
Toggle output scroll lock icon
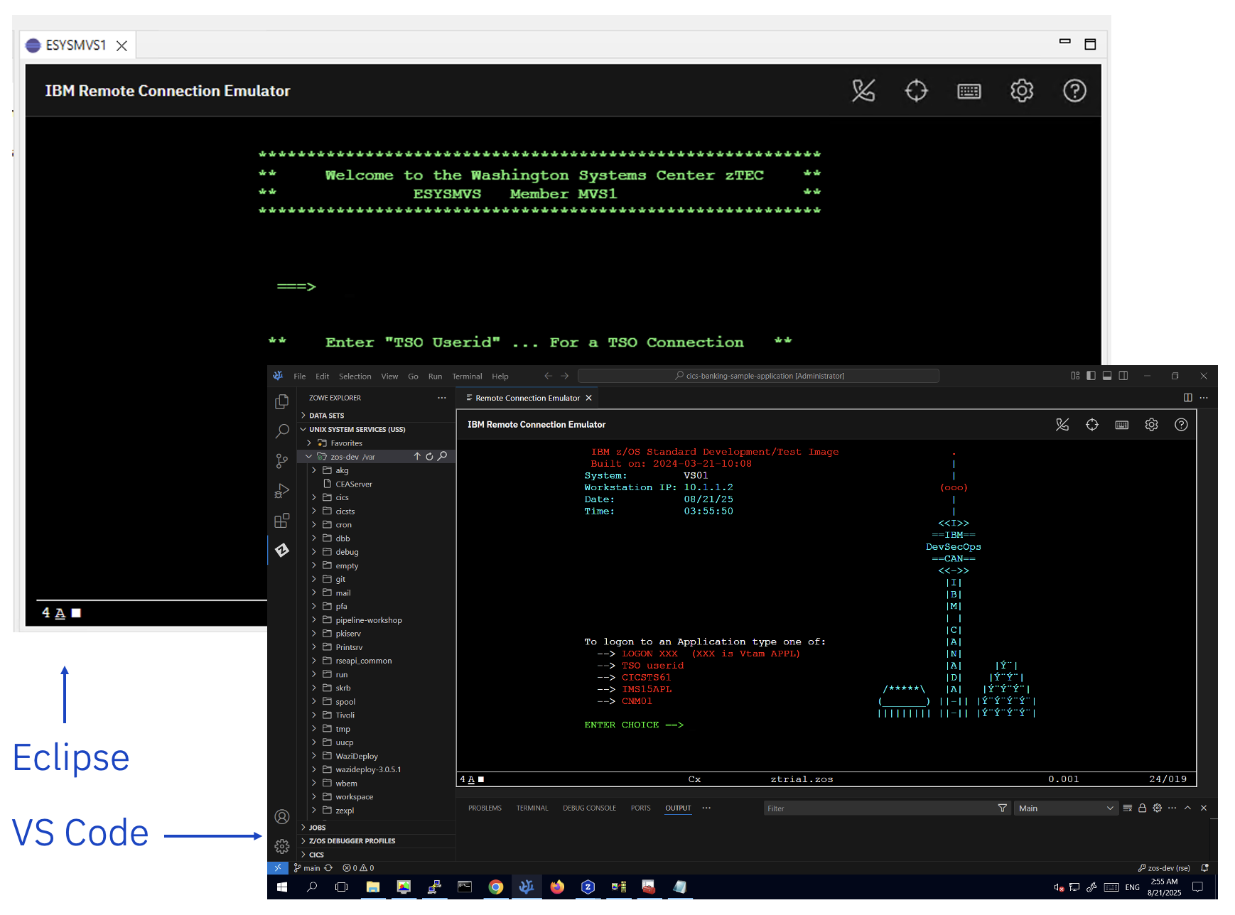tap(1143, 808)
